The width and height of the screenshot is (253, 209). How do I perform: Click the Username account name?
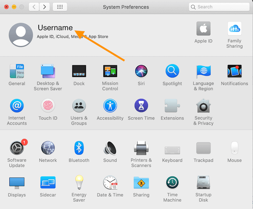[55, 28]
